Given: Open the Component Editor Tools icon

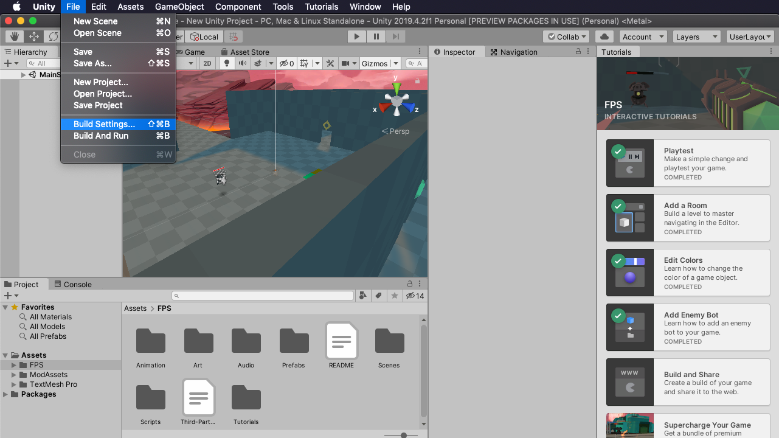Looking at the screenshot, I should [330, 63].
